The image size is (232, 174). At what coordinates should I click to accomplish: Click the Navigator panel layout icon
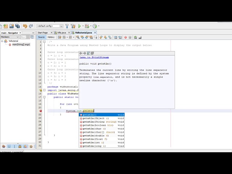point(32,37)
